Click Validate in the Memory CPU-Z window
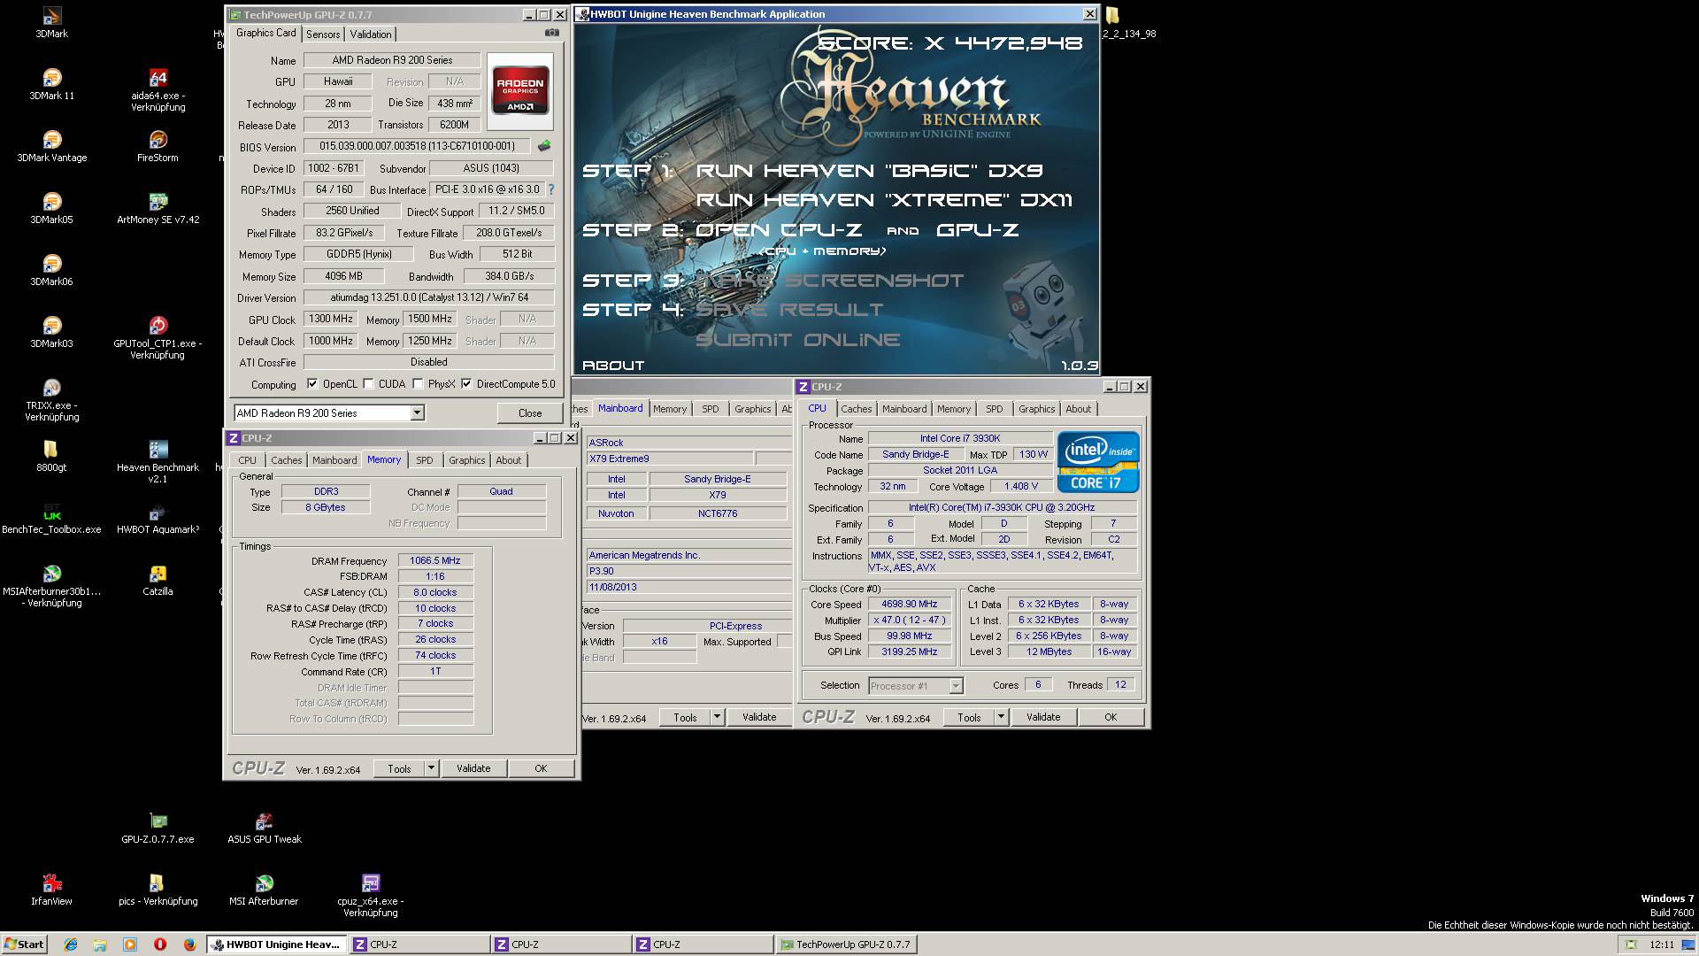 473,768
